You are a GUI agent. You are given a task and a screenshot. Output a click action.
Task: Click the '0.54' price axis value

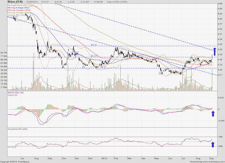220,29
